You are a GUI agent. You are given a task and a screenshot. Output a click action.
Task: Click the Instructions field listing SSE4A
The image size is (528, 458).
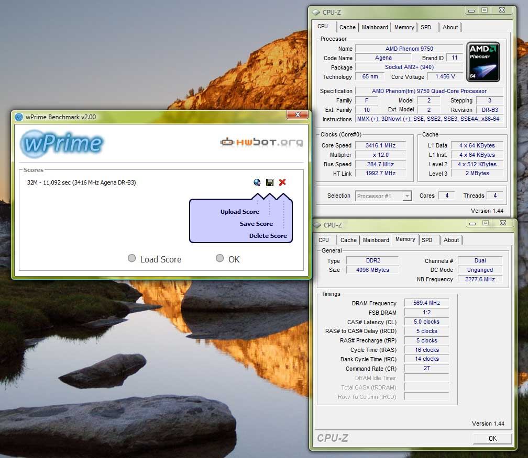click(x=429, y=119)
